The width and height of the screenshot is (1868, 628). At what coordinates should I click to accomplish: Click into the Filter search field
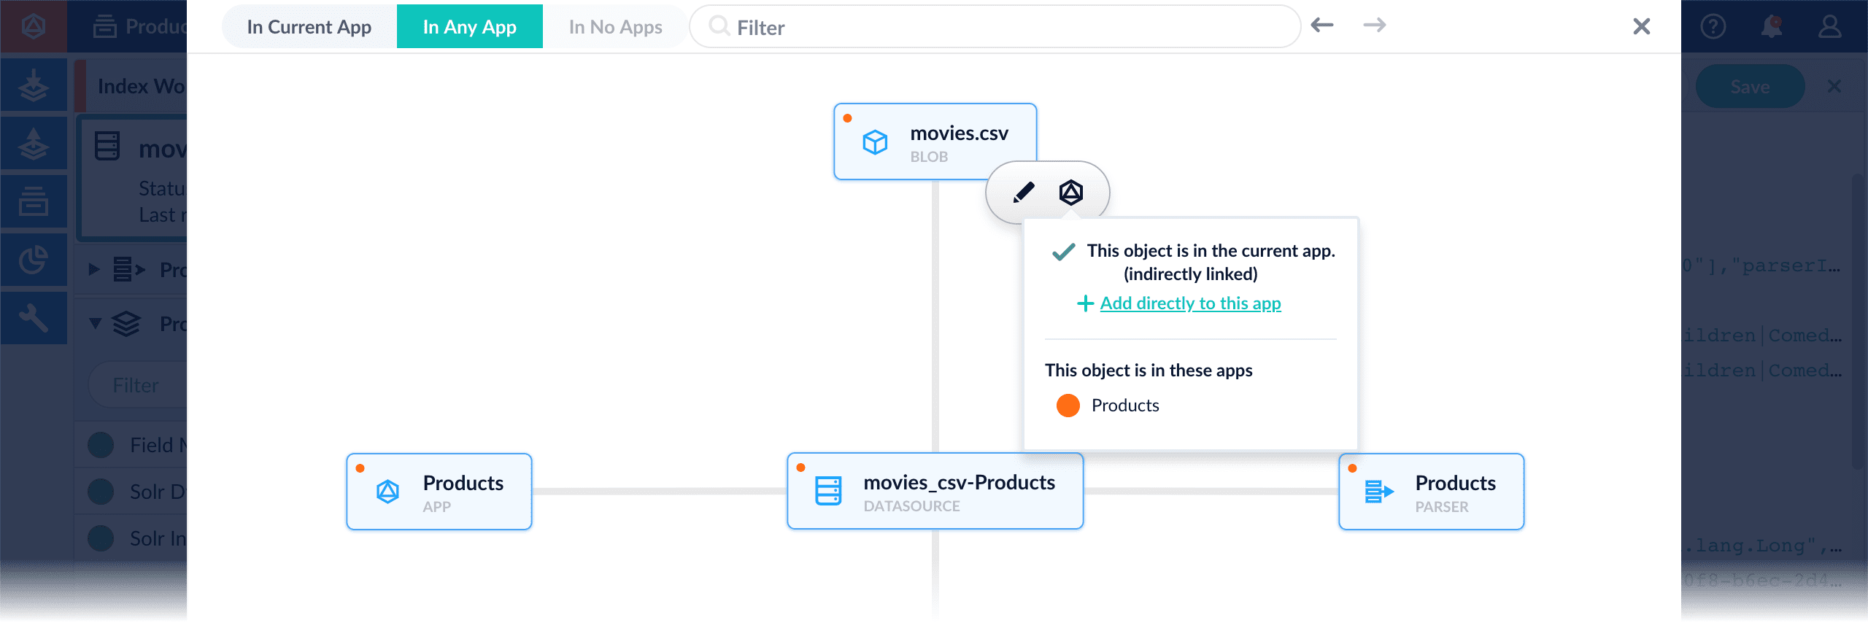coord(995,27)
